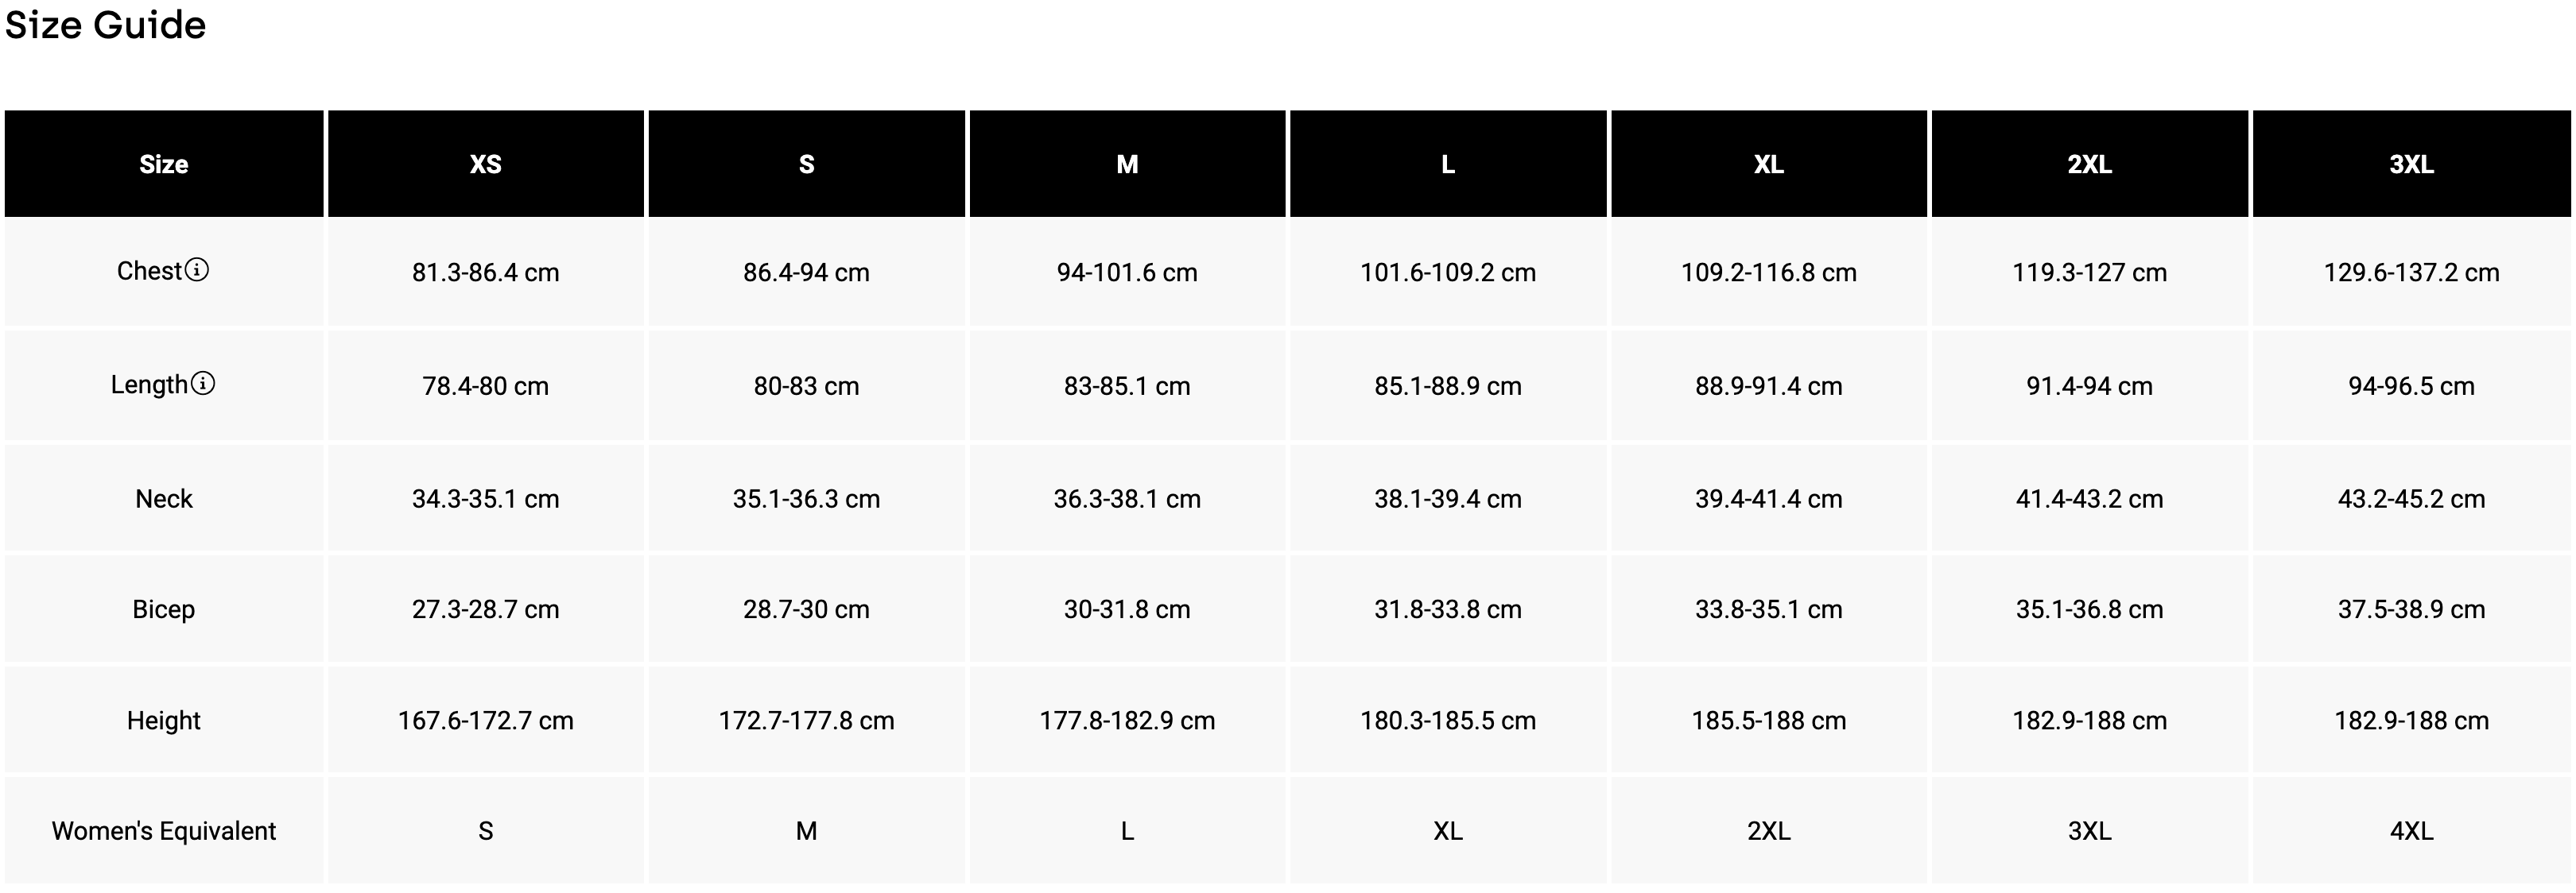Click the Women's Equivalent row label

coord(164,831)
